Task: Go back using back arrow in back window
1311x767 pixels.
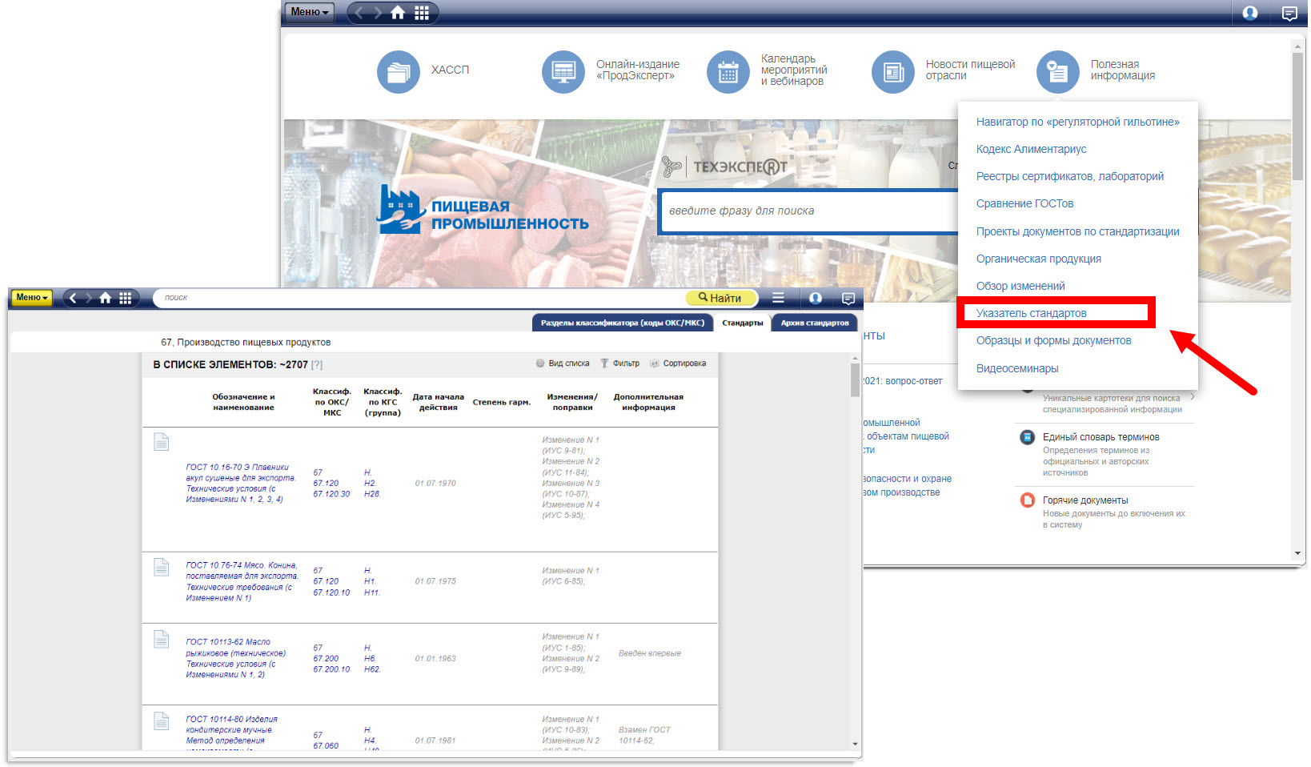Action: (359, 12)
